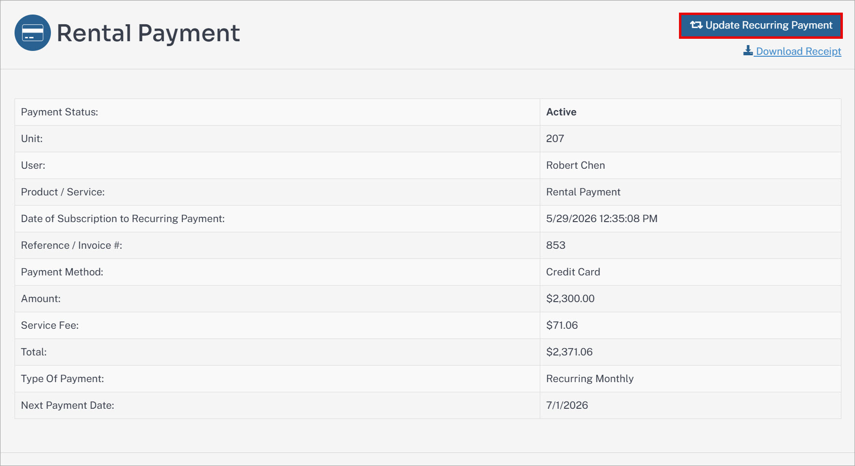The height and width of the screenshot is (466, 855).
Task: Select the unit number 207
Action: [x=555, y=139]
